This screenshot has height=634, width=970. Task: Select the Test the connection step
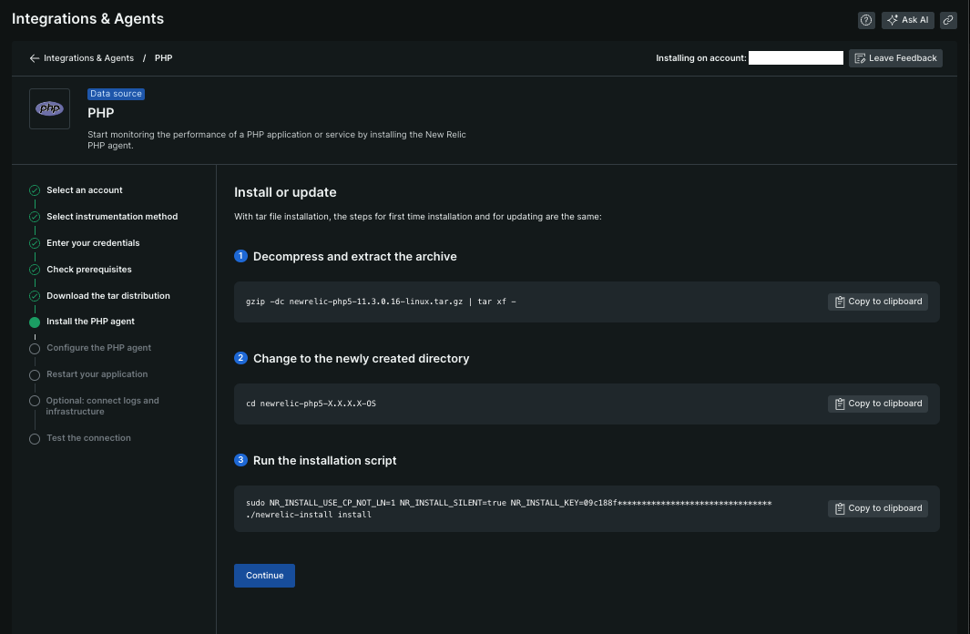88,438
